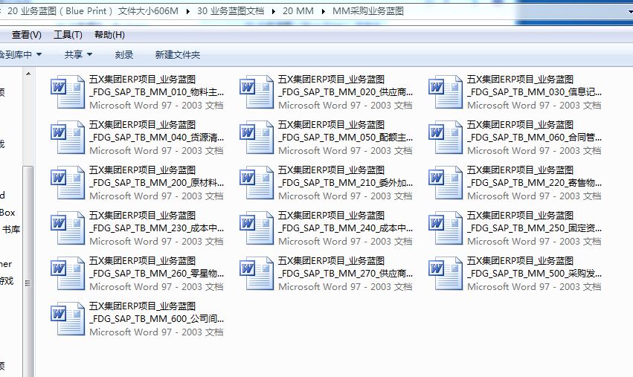Click file name text _FDG_SAP_TB_MM_060_合同管...

pos(535,138)
